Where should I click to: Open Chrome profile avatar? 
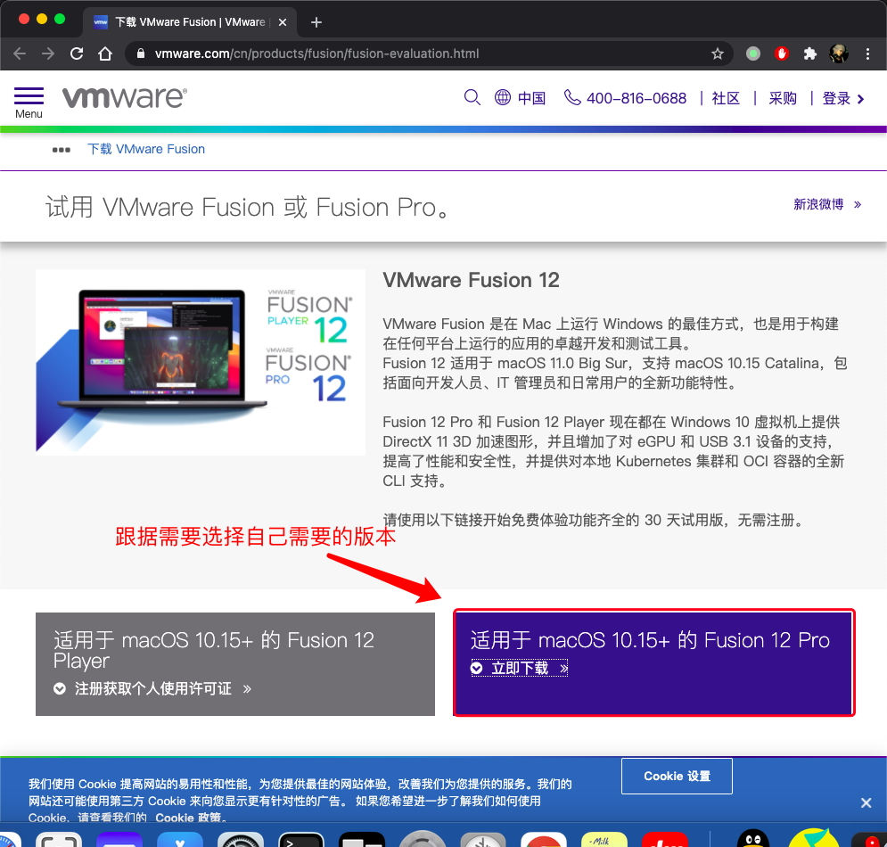839,53
